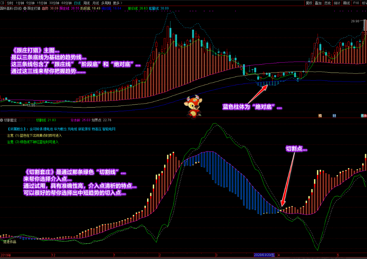367x259 pixels.
Task: Toggle 叠加 overlay mode
Action: coord(318,3)
